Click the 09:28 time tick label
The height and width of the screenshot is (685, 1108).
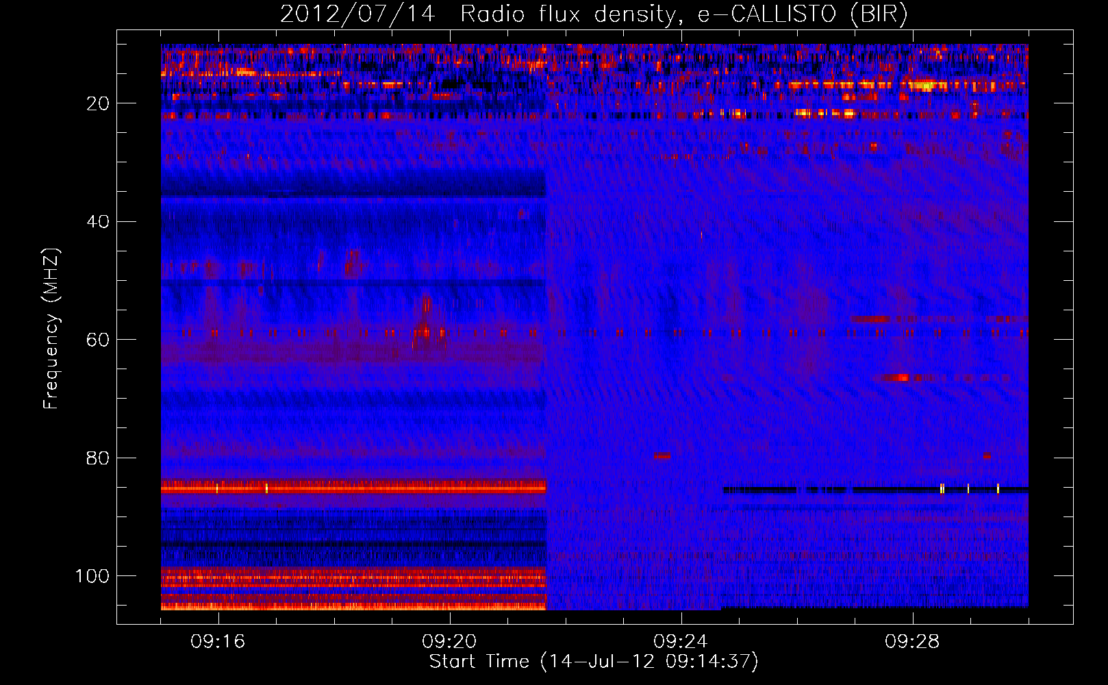tap(912, 642)
